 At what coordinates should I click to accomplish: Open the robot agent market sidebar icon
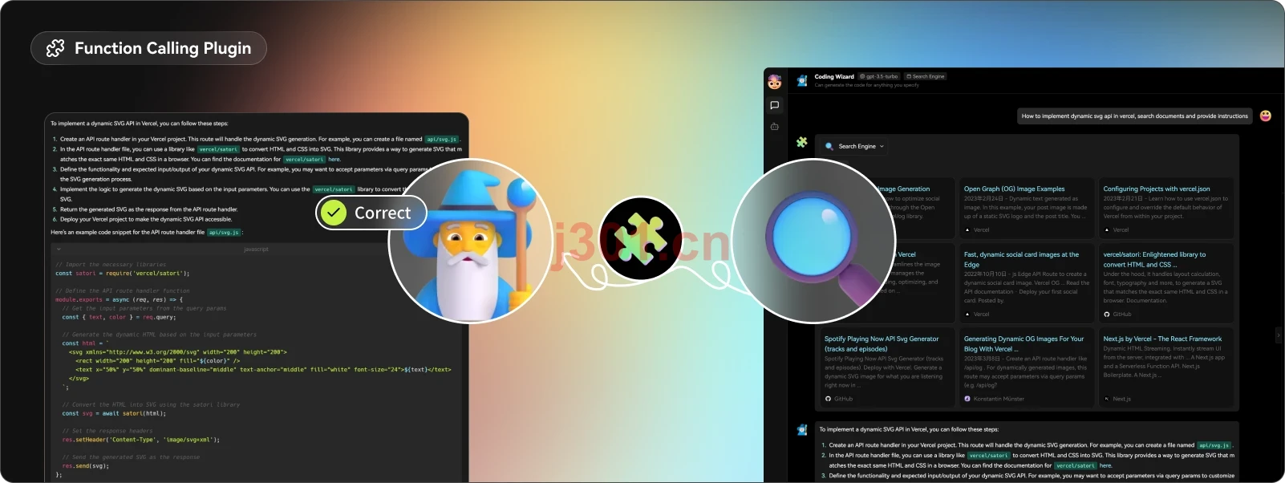click(774, 127)
